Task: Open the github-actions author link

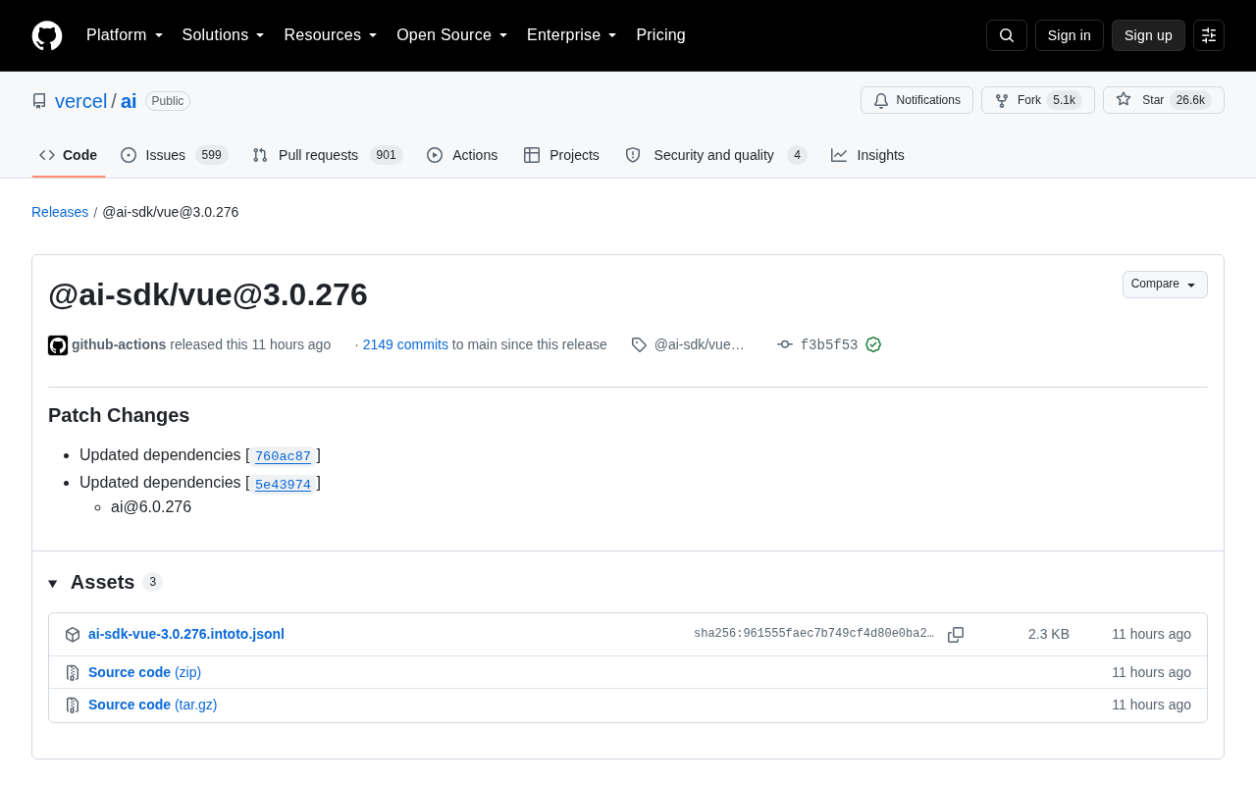Action: [x=119, y=344]
